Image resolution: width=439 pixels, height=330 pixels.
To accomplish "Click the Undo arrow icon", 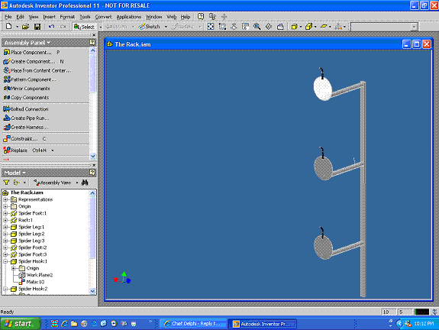I will coord(51,27).
